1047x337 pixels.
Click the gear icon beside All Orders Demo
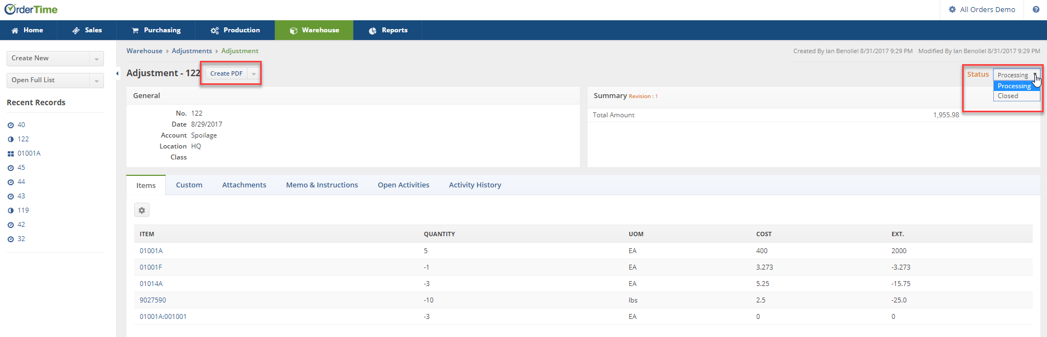click(x=952, y=9)
